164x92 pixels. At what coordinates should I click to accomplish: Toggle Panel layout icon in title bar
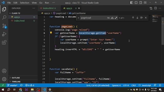click(x=136, y=3)
